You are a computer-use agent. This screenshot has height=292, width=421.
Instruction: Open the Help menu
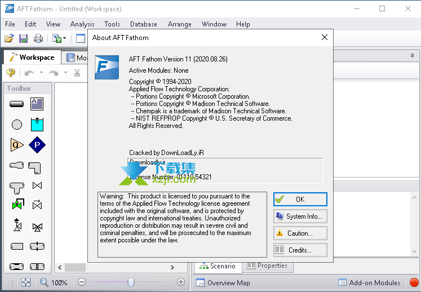coord(243,24)
